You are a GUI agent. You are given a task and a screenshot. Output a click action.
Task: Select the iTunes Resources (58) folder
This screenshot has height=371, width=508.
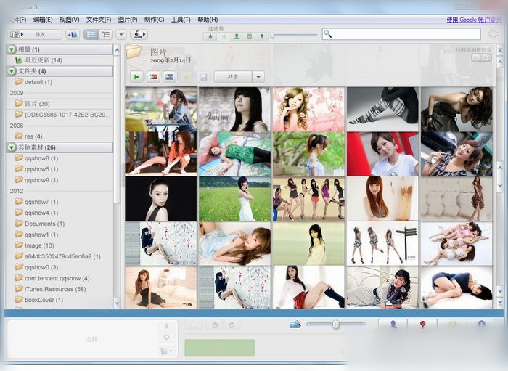click(60, 289)
